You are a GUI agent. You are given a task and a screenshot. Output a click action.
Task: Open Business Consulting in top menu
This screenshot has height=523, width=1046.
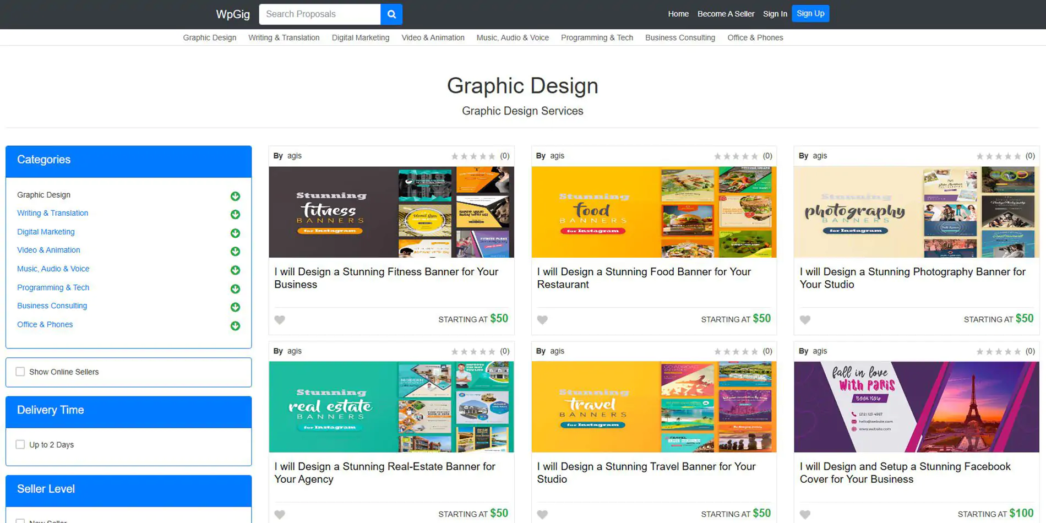[680, 37]
